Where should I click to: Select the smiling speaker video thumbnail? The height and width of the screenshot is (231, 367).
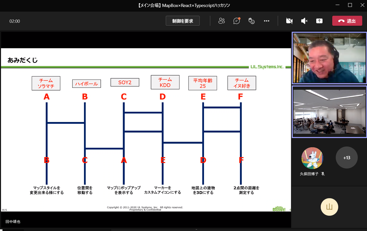329,58
